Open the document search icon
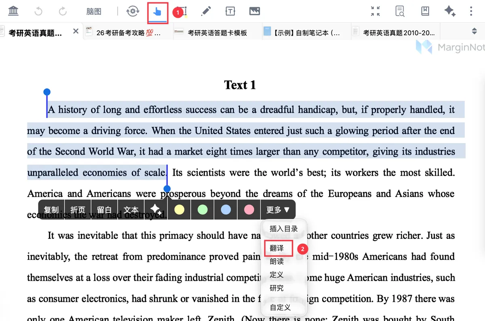 pos(400,11)
